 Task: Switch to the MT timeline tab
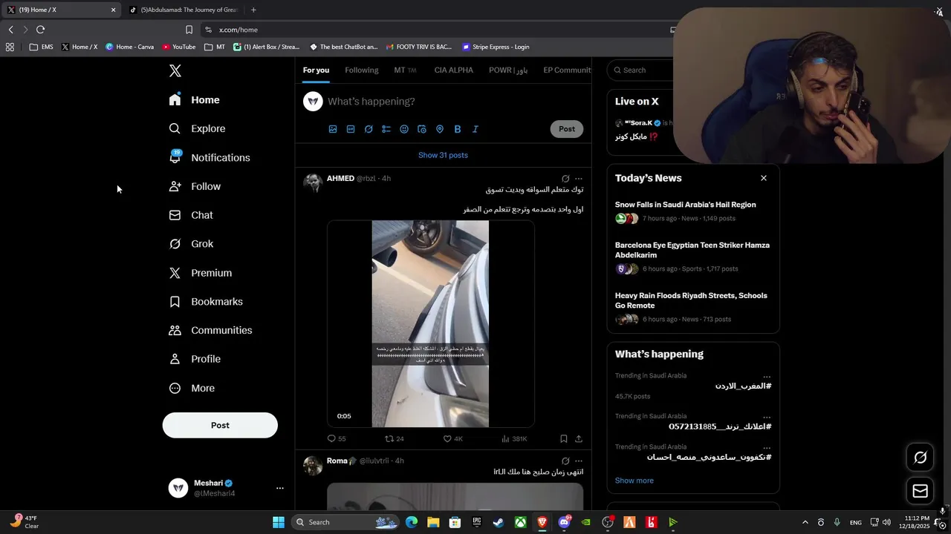pyautogui.click(x=405, y=70)
